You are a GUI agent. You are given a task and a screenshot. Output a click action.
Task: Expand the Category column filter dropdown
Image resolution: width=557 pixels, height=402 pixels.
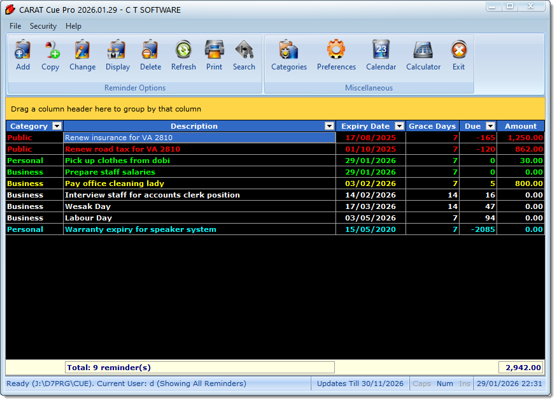coord(57,126)
